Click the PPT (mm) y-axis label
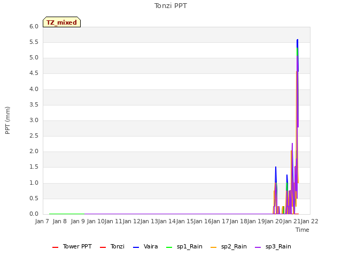The width and height of the screenshot is (342, 257). click(7, 120)
